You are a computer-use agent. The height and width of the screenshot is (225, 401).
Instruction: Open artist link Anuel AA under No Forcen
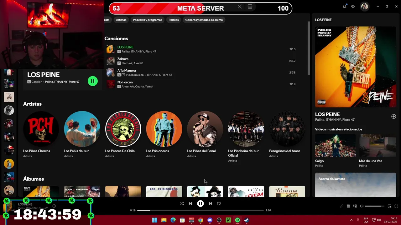tap(127, 87)
